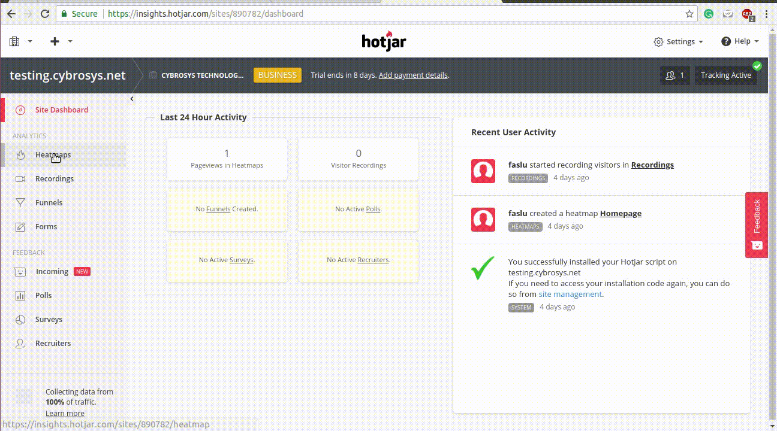Click the FEEDBACK section label in sidebar
This screenshot has width=777, height=431.
pos(29,253)
